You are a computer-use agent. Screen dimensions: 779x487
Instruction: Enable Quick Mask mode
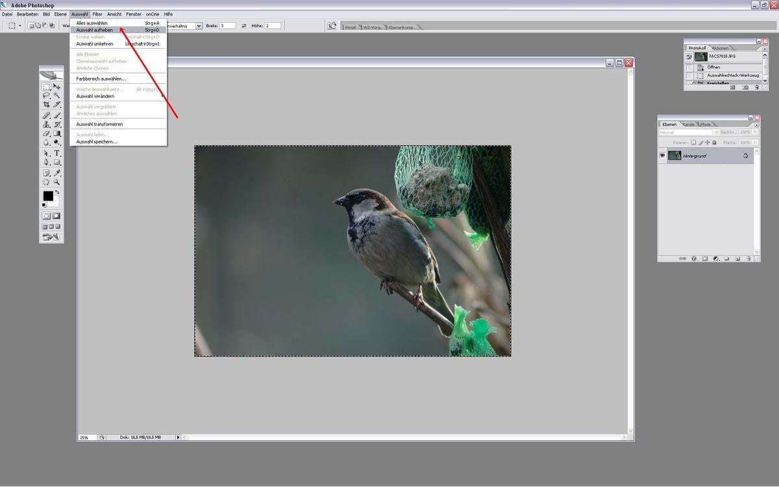[56, 216]
